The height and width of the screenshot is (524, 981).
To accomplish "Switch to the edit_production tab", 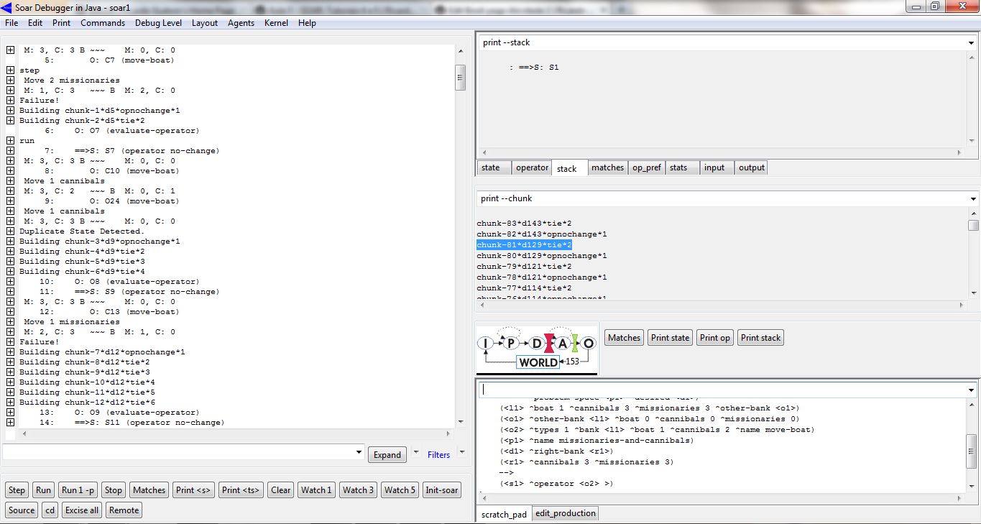I will [x=565, y=513].
